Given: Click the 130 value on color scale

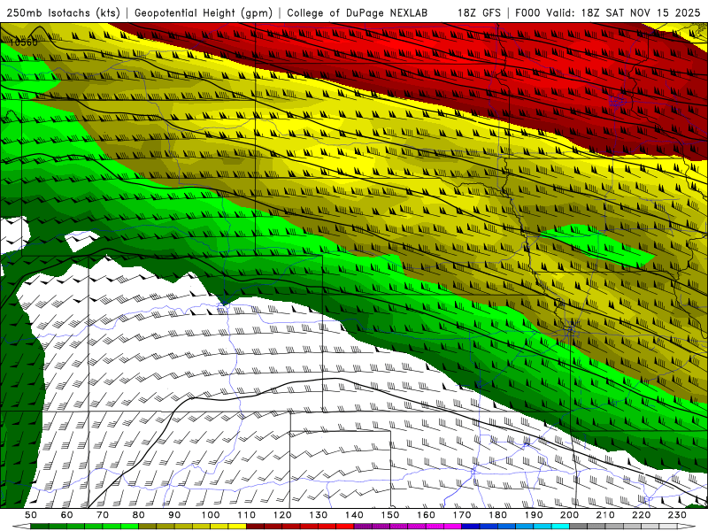Looking at the screenshot, I should coord(319,515).
